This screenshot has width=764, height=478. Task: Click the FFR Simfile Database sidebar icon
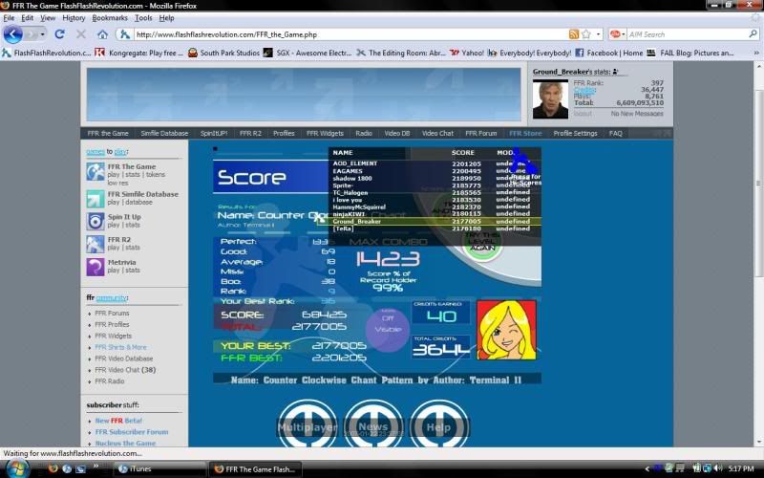[x=95, y=199]
